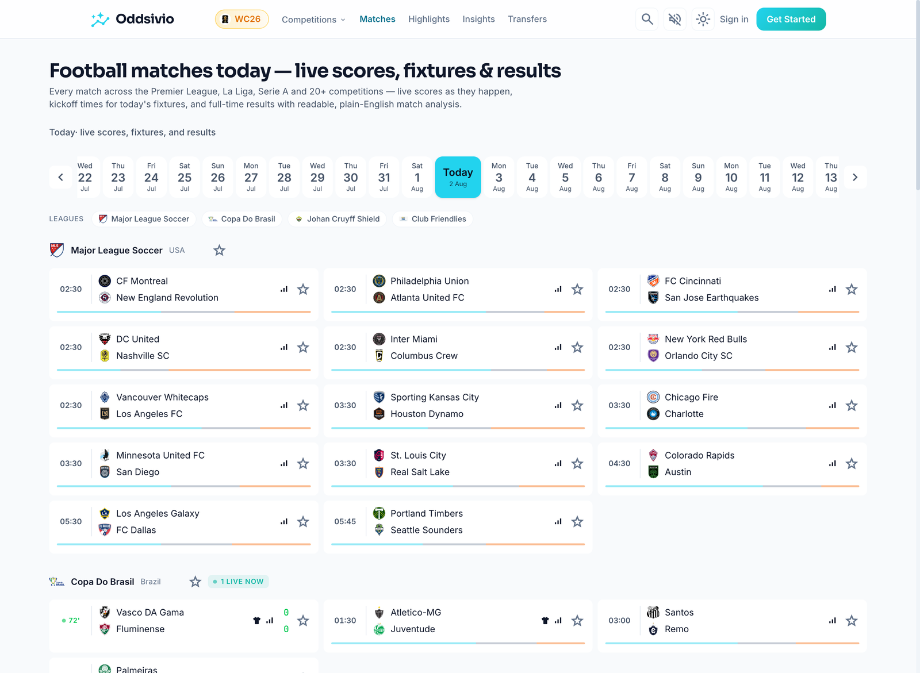
Task: Click the Get Started button
Action: click(x=791, y=19)
